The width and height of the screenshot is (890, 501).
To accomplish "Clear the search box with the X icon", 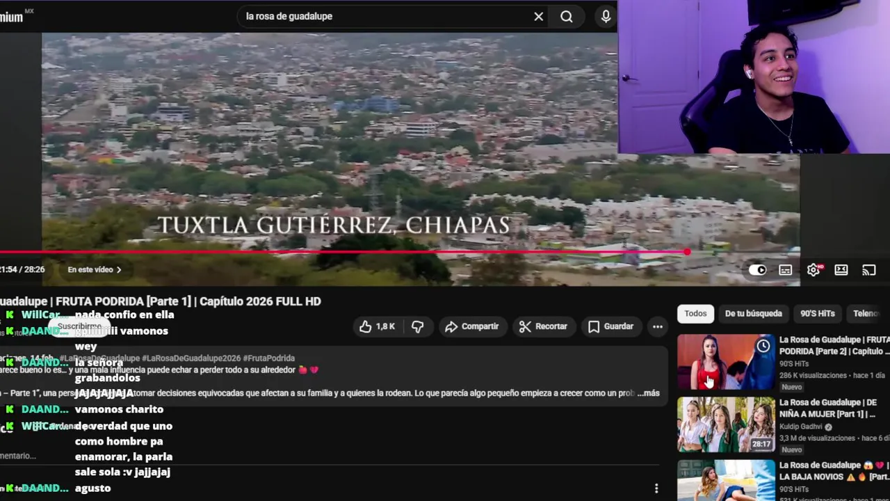I will pyautogui.click(x=539, y=16).
